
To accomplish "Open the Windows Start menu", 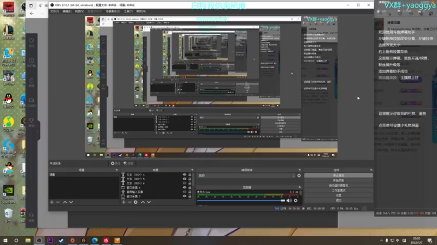I will click(x=5, y=240).
